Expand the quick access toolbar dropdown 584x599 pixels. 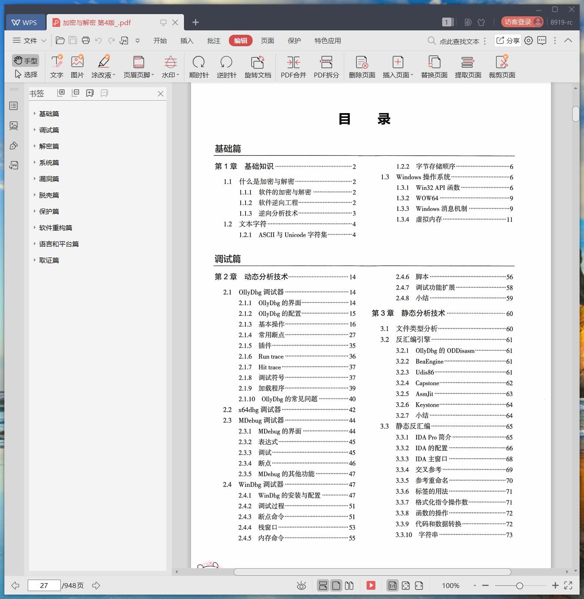point(138,40)
